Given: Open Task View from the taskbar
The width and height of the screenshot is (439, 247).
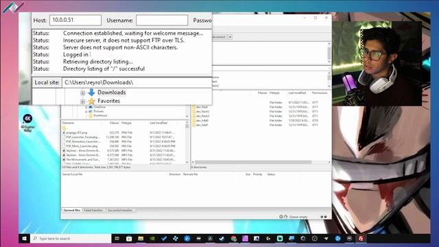Looking at the screenshot, I should point(117,239).
